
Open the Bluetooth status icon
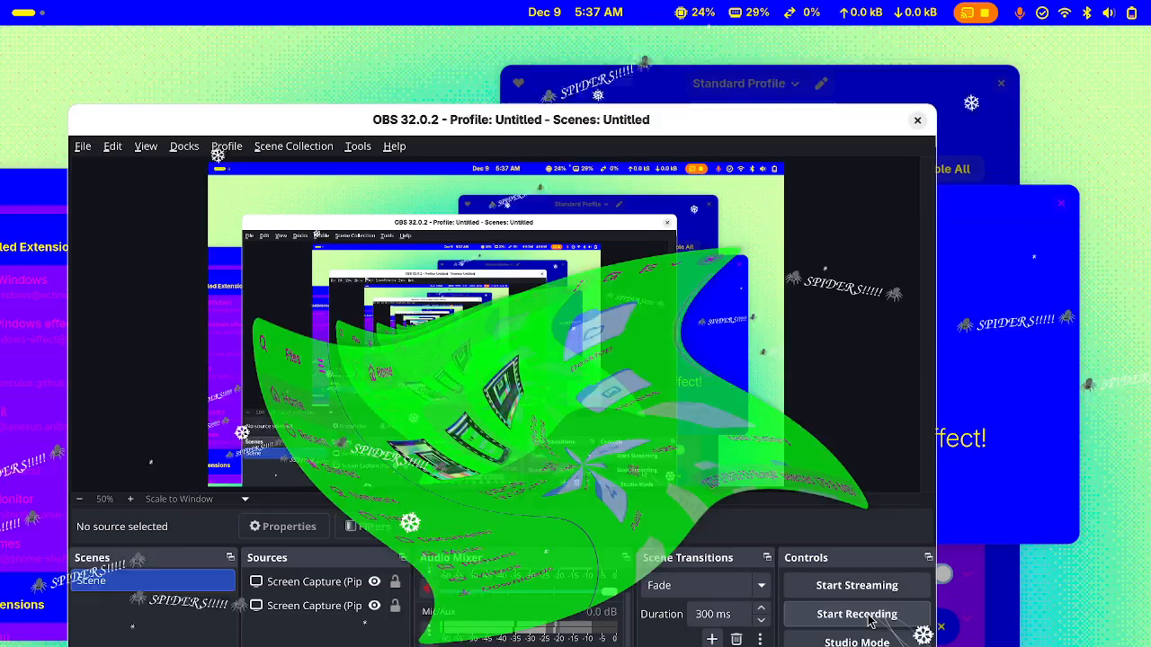pyautogui.click(x=1087, y=13)
